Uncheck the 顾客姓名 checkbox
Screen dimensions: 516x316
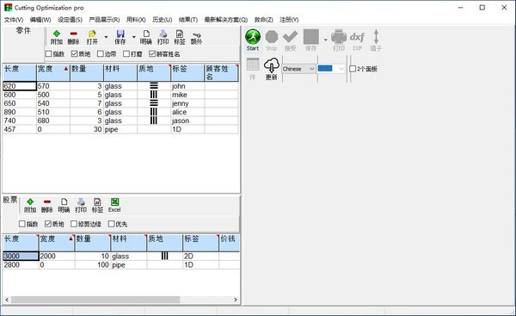point(152,53)
